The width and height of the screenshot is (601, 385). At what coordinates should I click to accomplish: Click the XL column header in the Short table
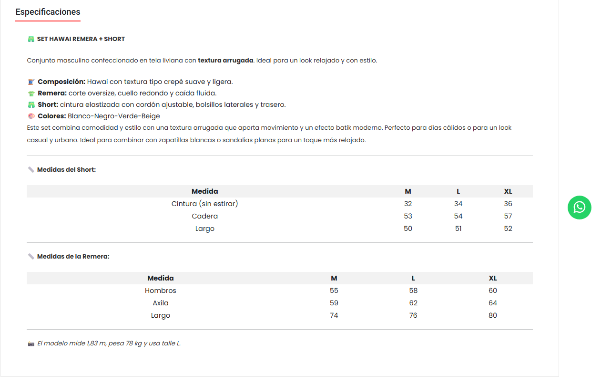[x=508, y=191]
